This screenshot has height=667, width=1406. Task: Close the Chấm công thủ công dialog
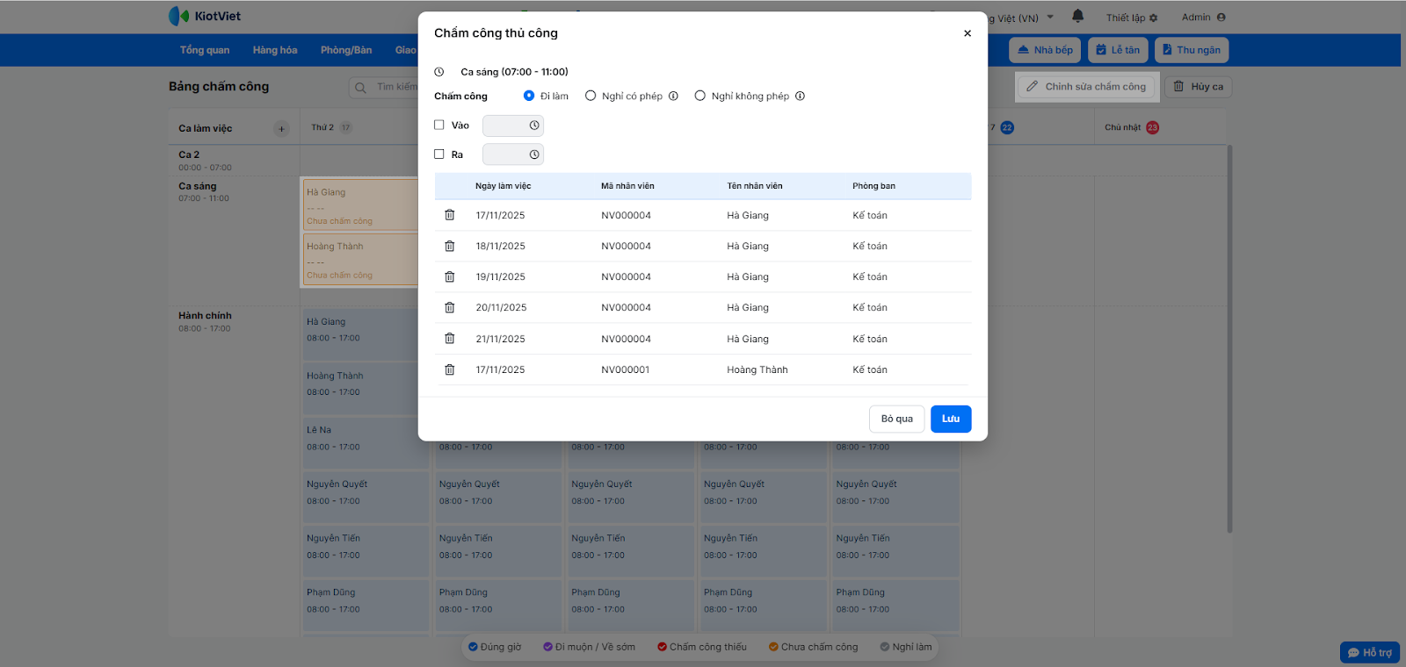(x=968, y=33)
